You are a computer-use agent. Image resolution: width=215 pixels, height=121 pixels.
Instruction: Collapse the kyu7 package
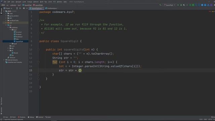(10, 30)
